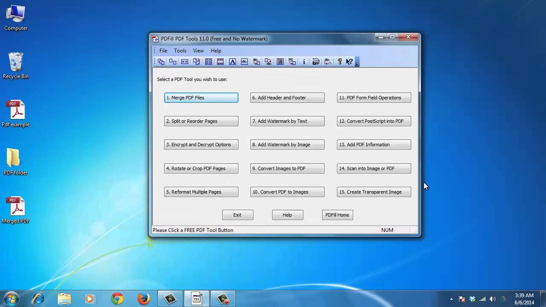Click the Encrypt/Decrypt password toolbar icon
Screen dimensions: 546x307
click(x=185, y=62)
